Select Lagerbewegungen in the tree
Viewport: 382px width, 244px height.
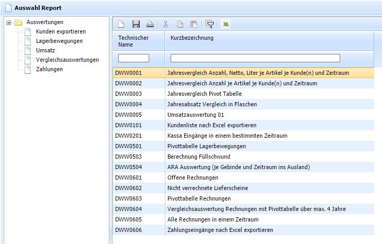pyautogui.click(x=59, y=41)
